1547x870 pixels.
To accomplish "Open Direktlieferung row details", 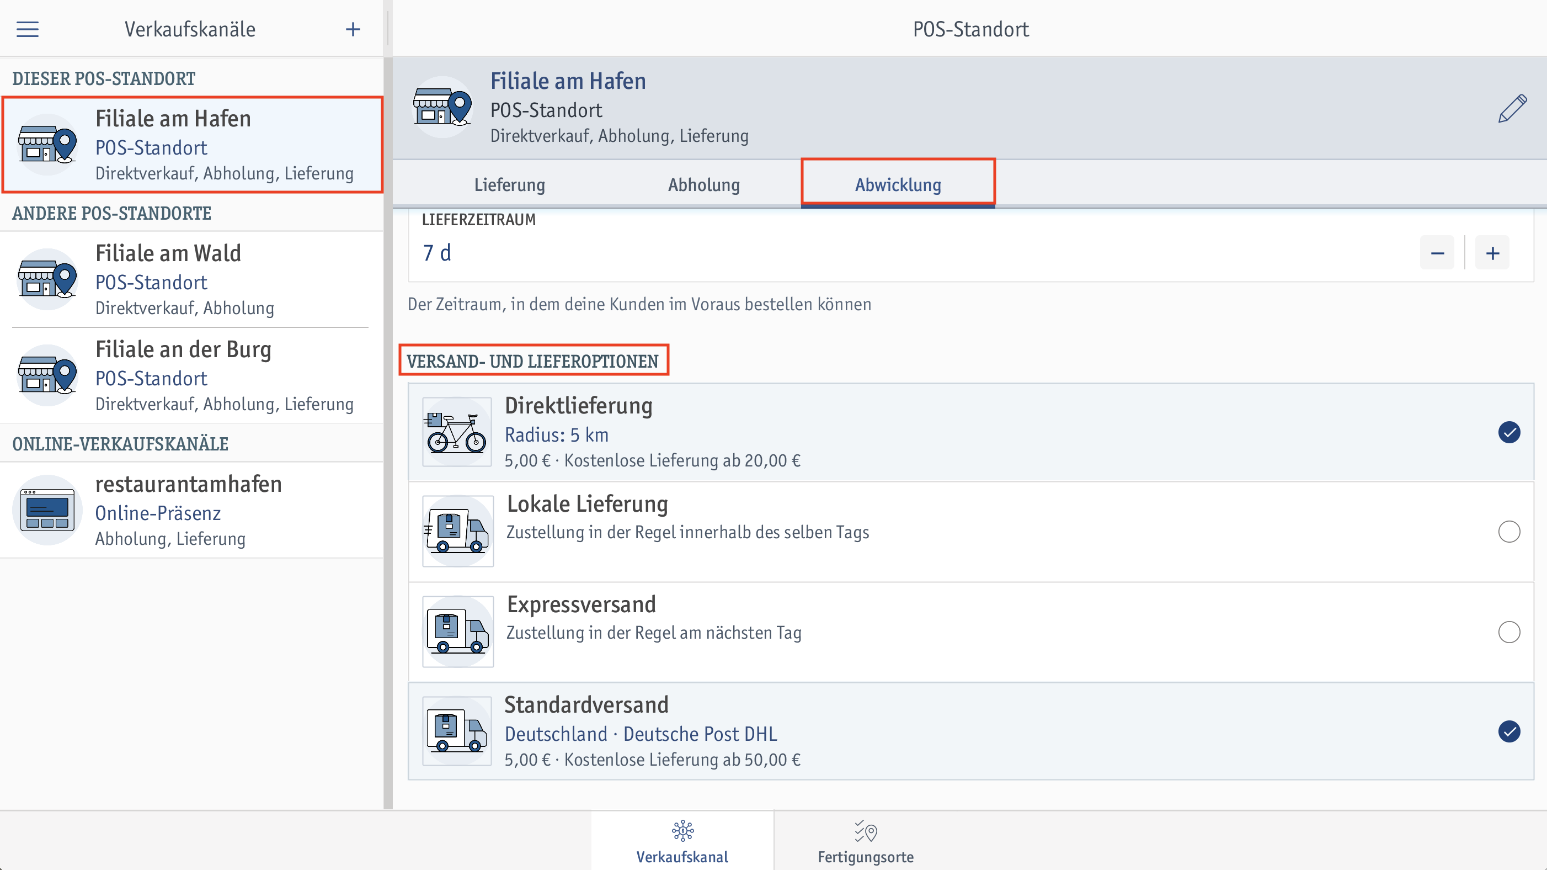I will click(971, 433).
